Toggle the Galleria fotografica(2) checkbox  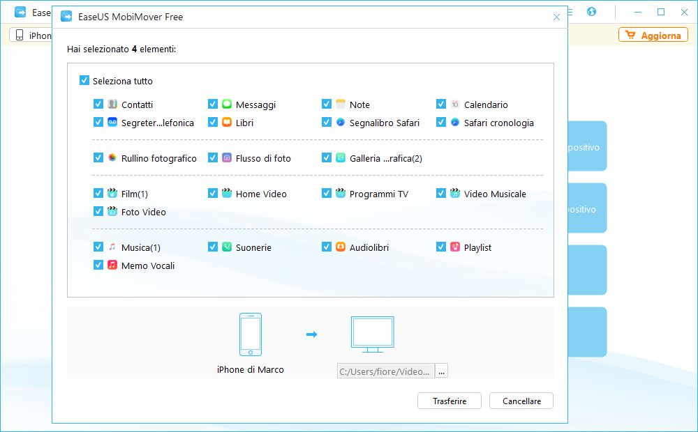coord(327,157)
